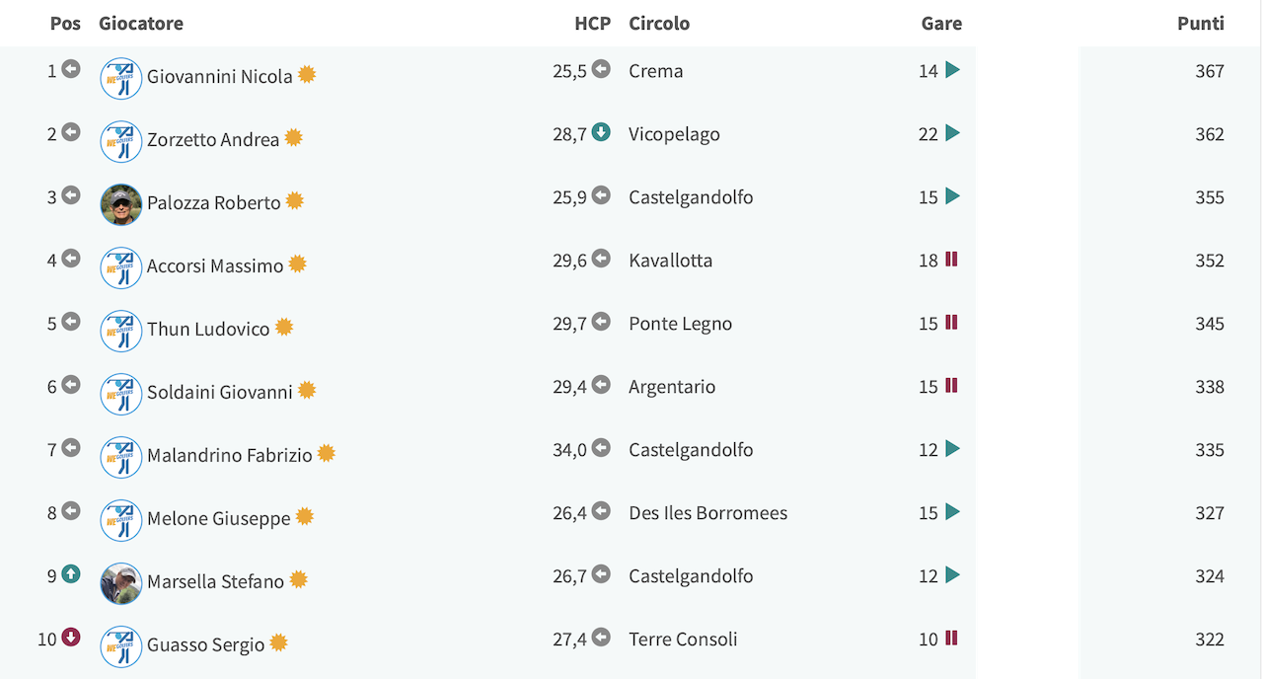Expand the Gare arrow for Melone Giuseppe

952,511
